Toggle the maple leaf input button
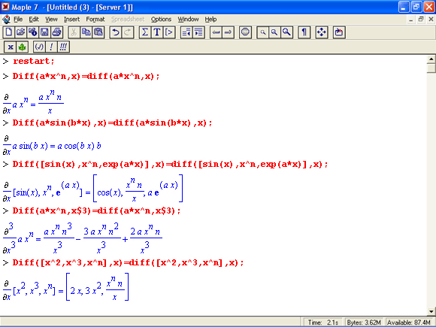The image size is (436, 327). point(22,47)
